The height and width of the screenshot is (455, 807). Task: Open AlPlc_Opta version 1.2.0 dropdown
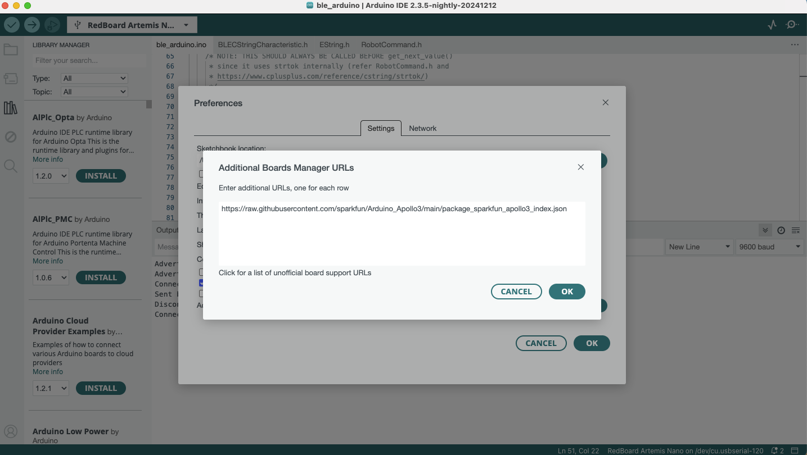pos(51,176)
